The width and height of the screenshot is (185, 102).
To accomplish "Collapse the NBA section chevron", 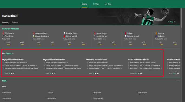I will point(178,81).
